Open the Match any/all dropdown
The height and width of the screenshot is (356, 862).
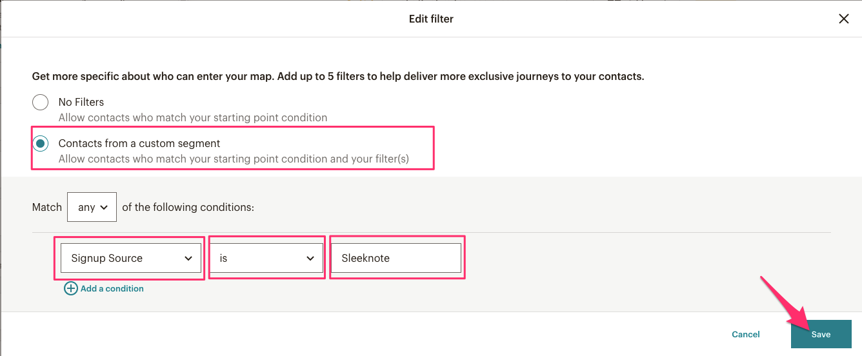click(92, 208)
